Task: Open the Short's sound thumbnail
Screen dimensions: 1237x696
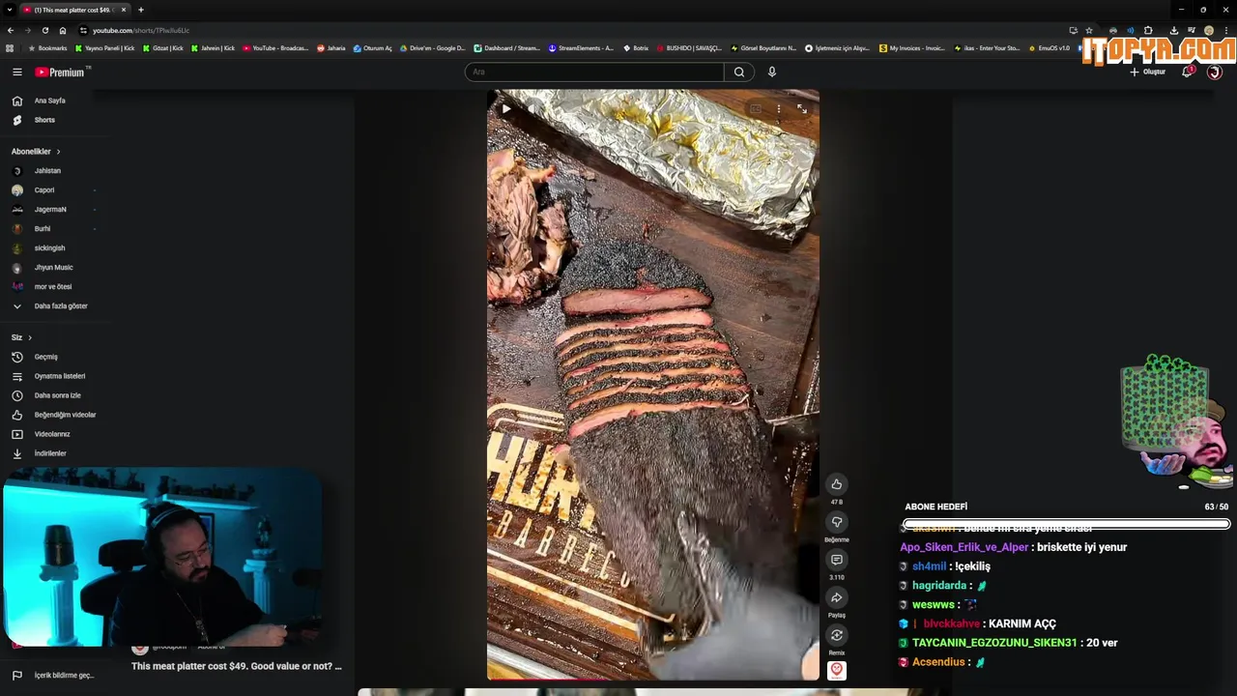Action: click(x=837, y=670)
